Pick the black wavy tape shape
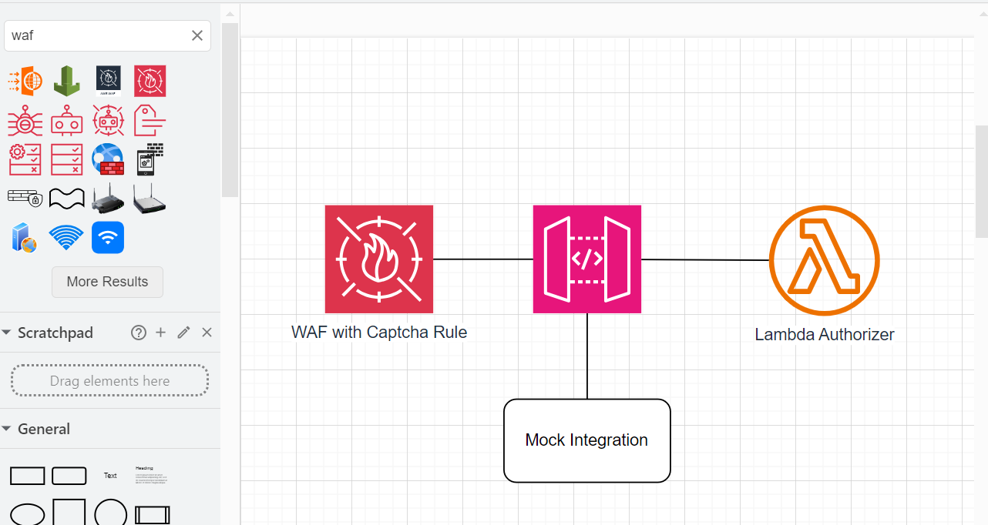This screenshot has height=525, width=988. (67, 199)
